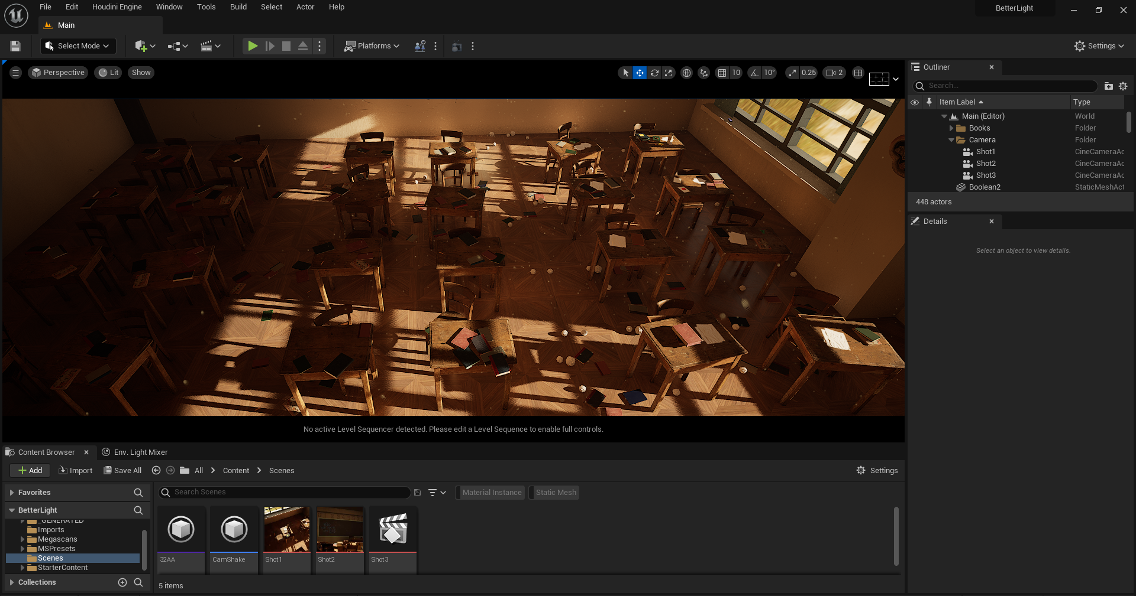Open Outliner settings gear icon
Screen dimensions: 1136x596
(1123, 86)
